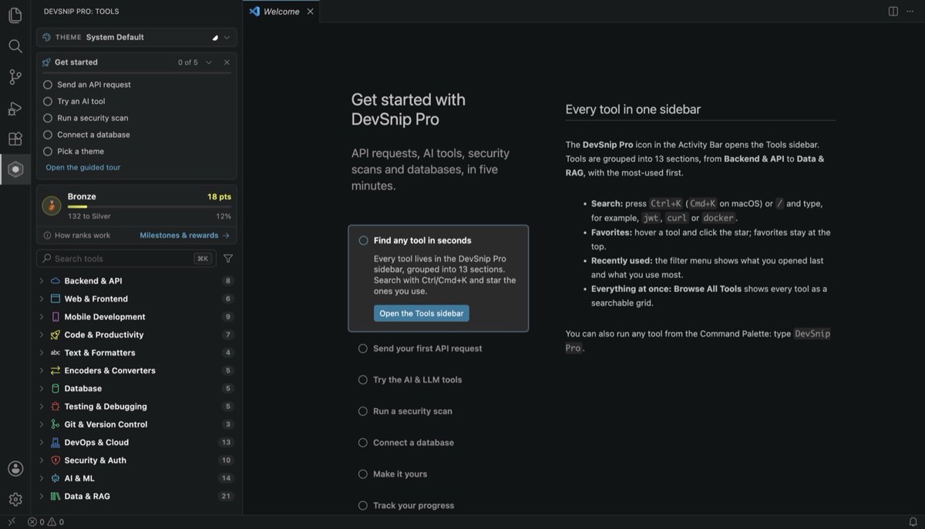This screenshot has width=925, height=529.
Task: Collapse the Get started checklist chevron
Action: tap(209, 62)
